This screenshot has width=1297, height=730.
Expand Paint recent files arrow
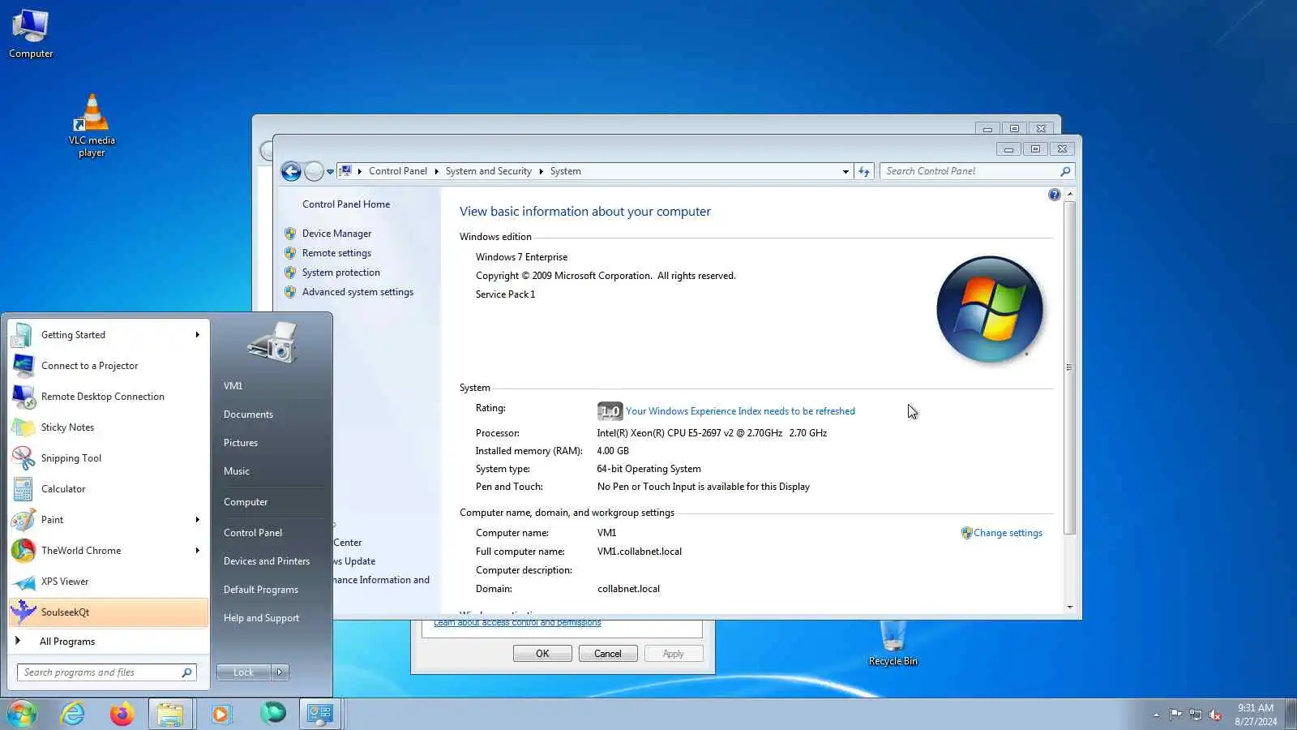point(197,520)
